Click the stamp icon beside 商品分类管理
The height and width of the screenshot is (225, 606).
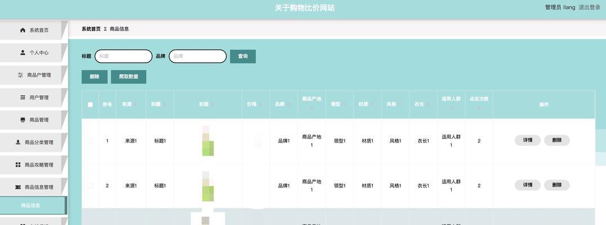[18, 142]
